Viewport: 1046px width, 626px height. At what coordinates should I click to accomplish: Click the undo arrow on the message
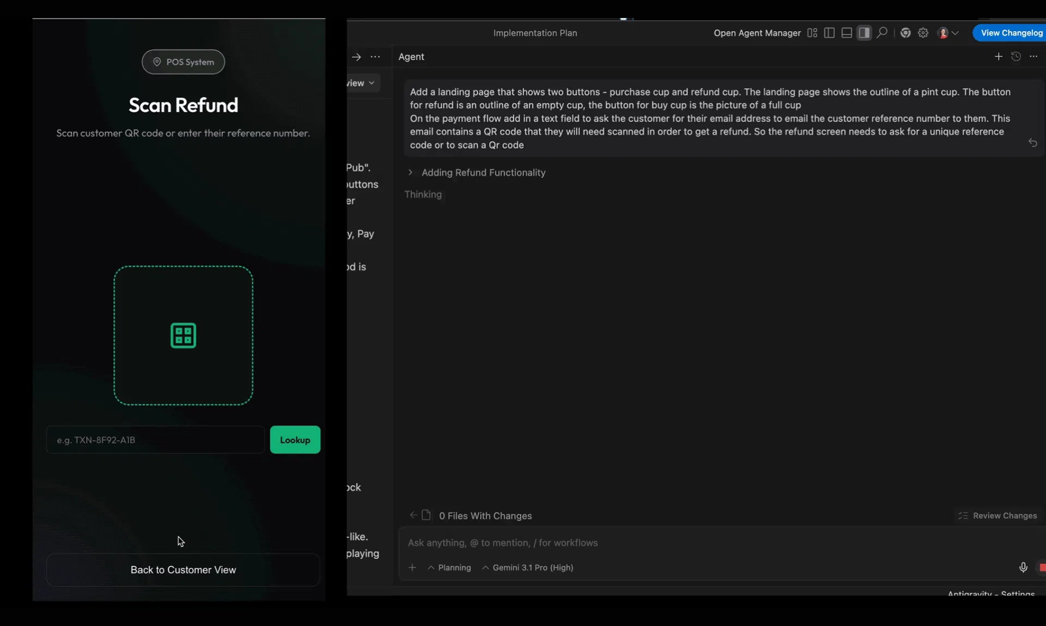pyautogui.click(x=1032, y=143)
